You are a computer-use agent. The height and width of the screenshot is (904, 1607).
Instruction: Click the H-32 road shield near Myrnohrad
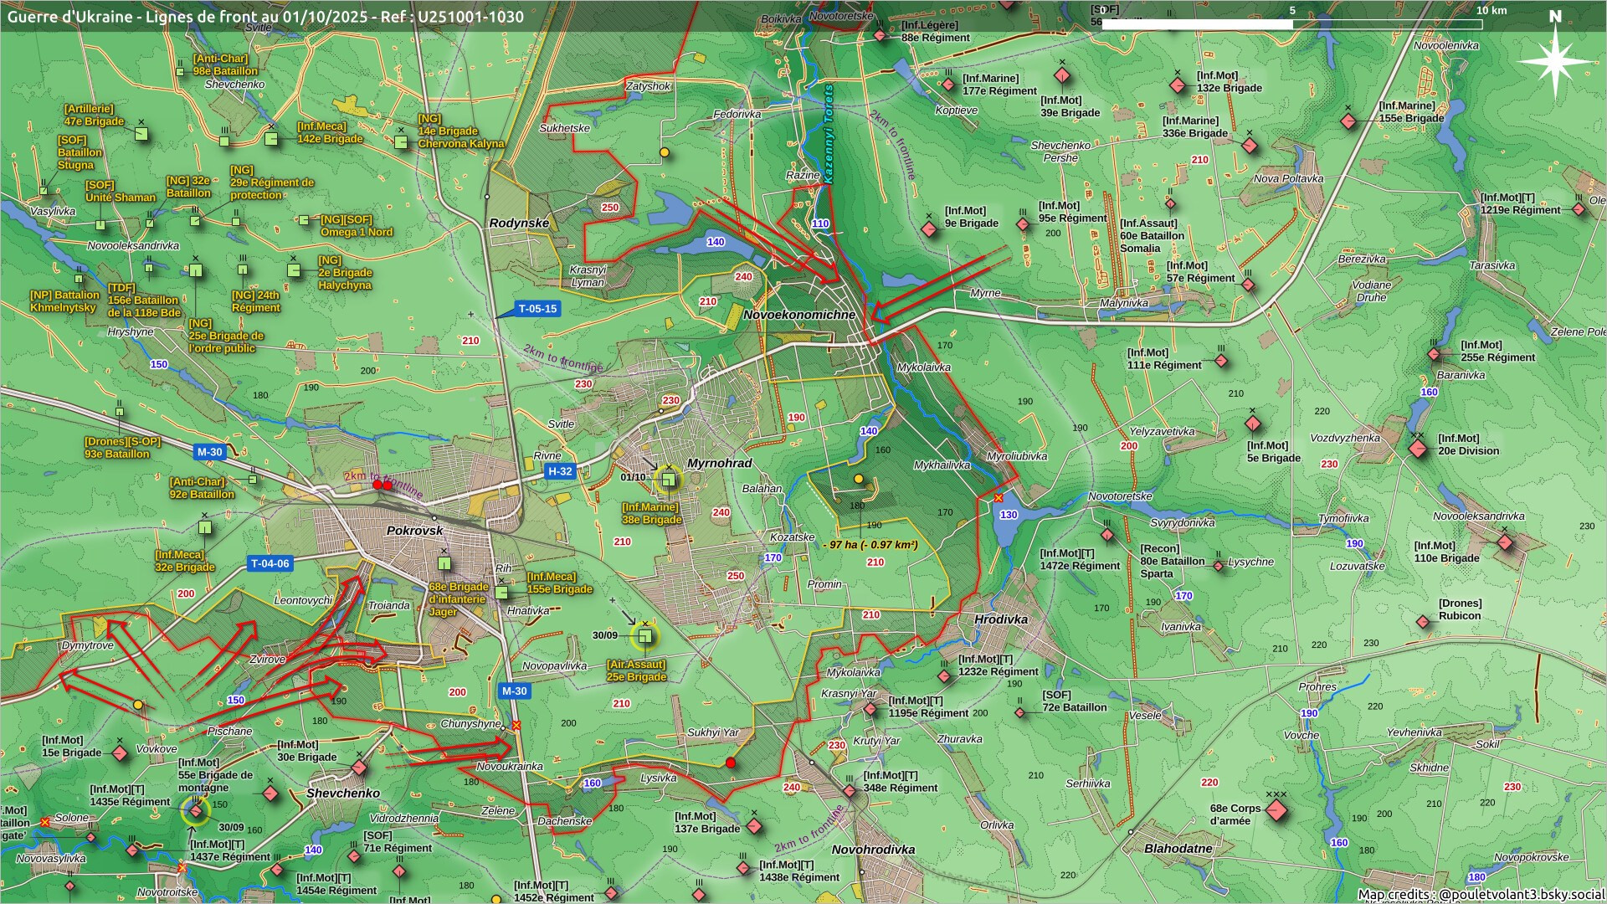[559, 471]
